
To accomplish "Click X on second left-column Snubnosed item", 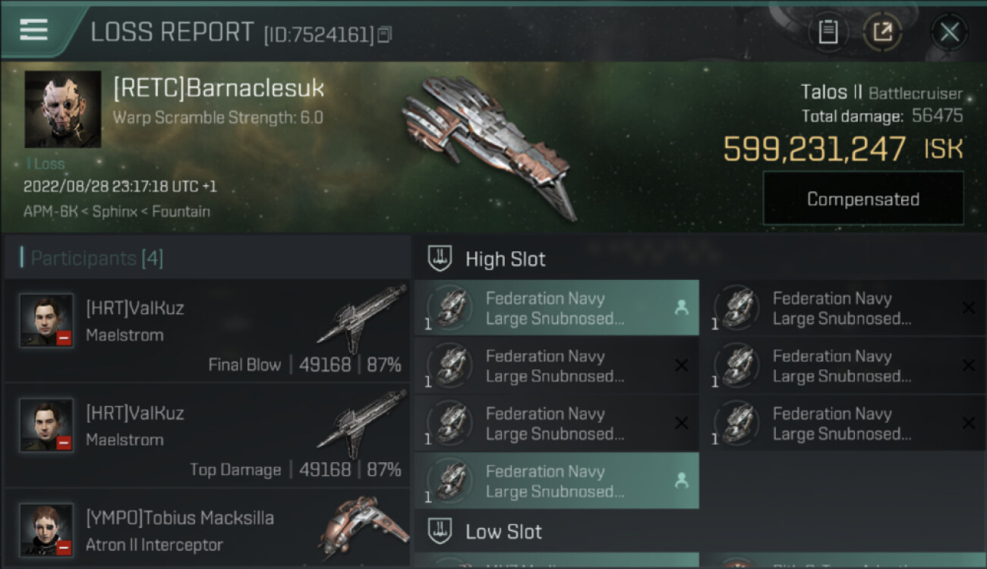I will tap(681, 365).
